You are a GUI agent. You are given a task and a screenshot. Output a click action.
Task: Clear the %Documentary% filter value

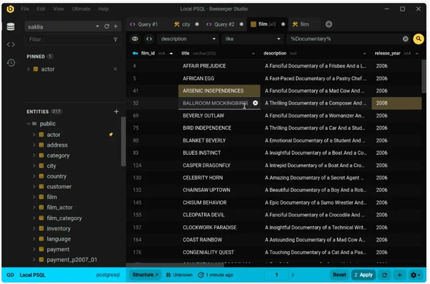pyautogui.click(x=405, y=39)
